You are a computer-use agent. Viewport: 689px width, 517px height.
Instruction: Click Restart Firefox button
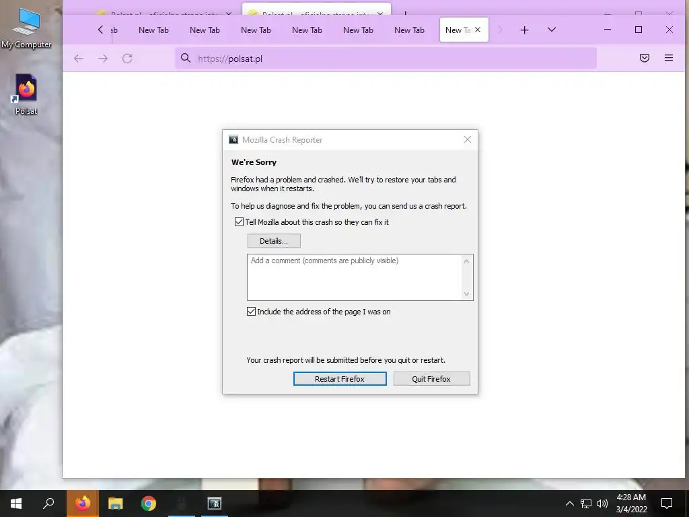click(x=340, y=379)
